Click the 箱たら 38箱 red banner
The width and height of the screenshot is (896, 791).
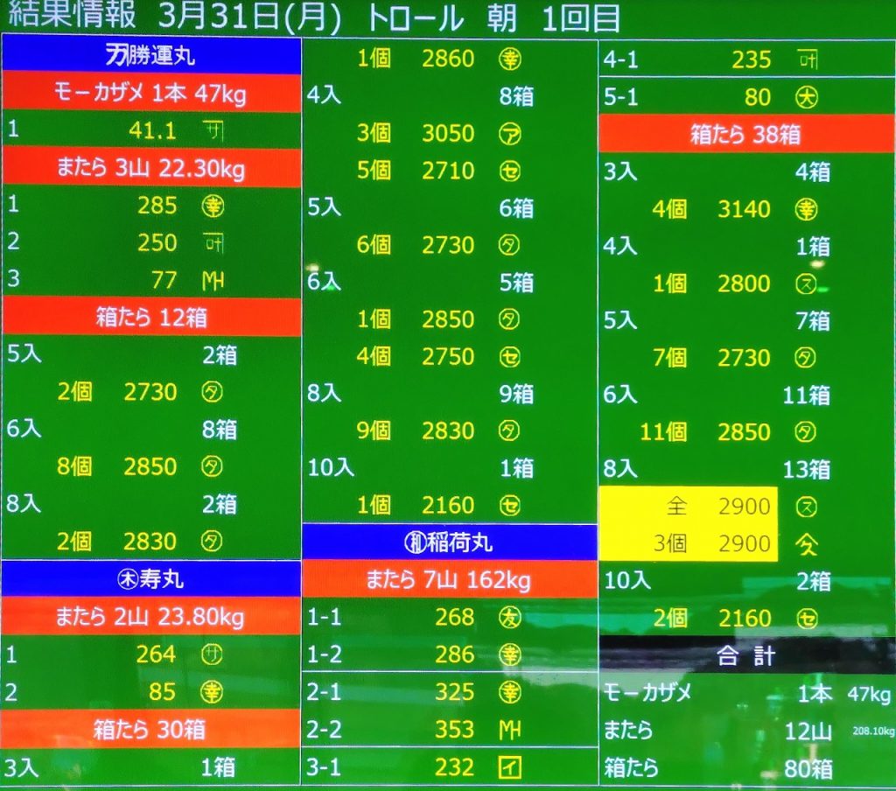pyautogui.click(x=745, y=134)
